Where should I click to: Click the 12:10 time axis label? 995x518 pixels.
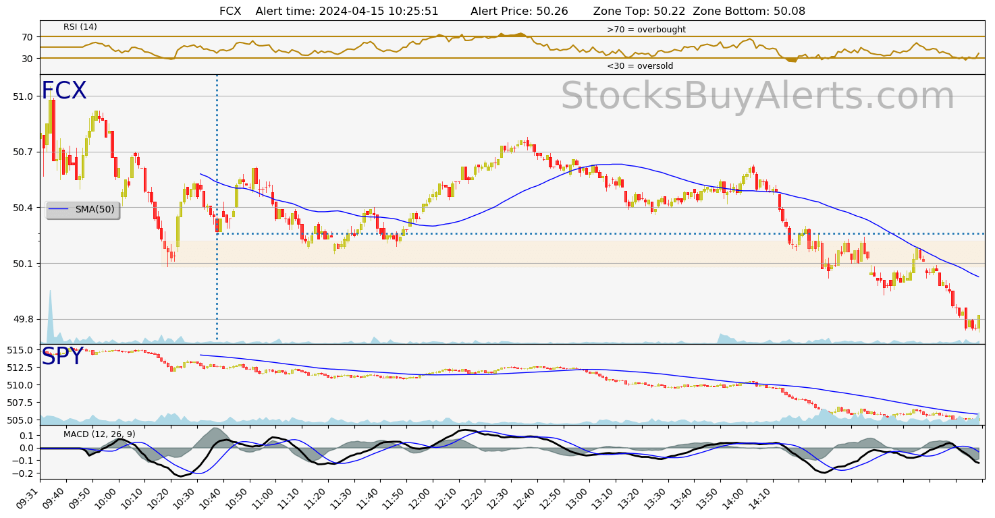446,497
